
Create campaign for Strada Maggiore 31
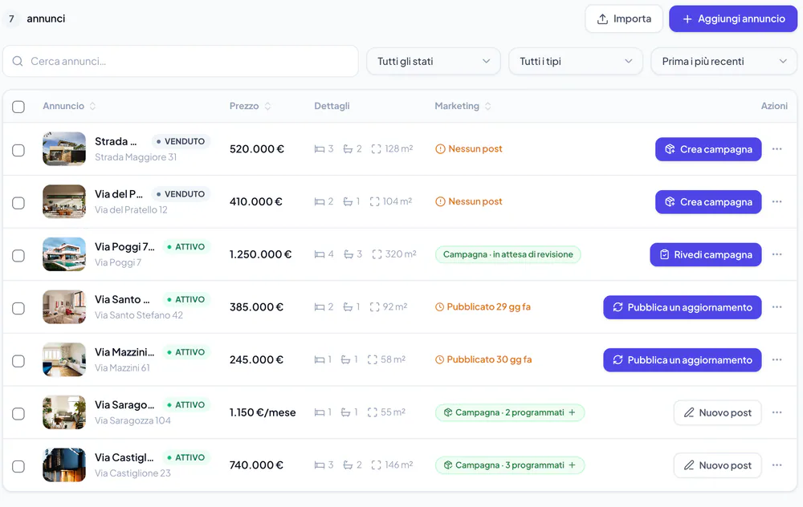(708, 149)
